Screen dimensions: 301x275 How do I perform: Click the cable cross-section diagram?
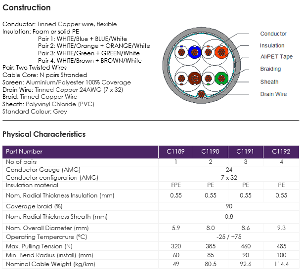(201, 65)
